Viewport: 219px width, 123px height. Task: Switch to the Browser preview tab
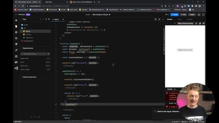coord(170,19)
